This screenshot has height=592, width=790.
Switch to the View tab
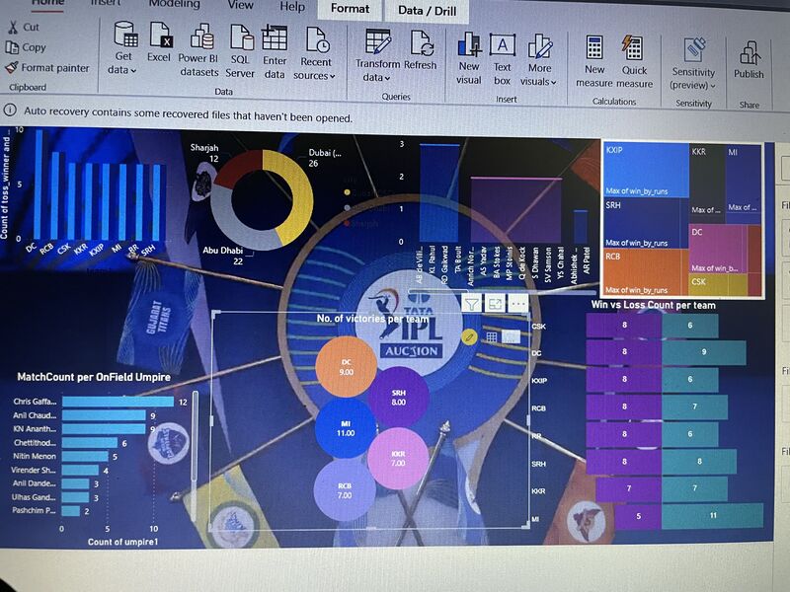pos(240,5)
